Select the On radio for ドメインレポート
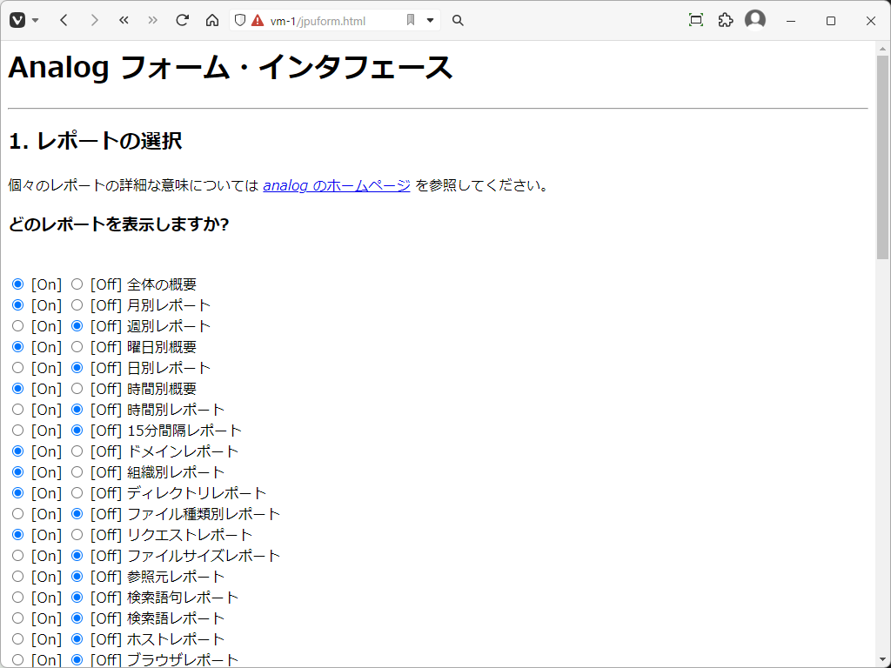Image resolution: width=891 pixels, height=668 pixels. [17, 451]
